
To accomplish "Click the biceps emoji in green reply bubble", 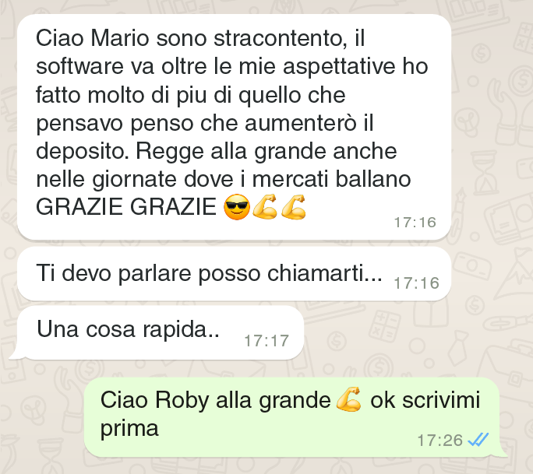I will [349, 399].
